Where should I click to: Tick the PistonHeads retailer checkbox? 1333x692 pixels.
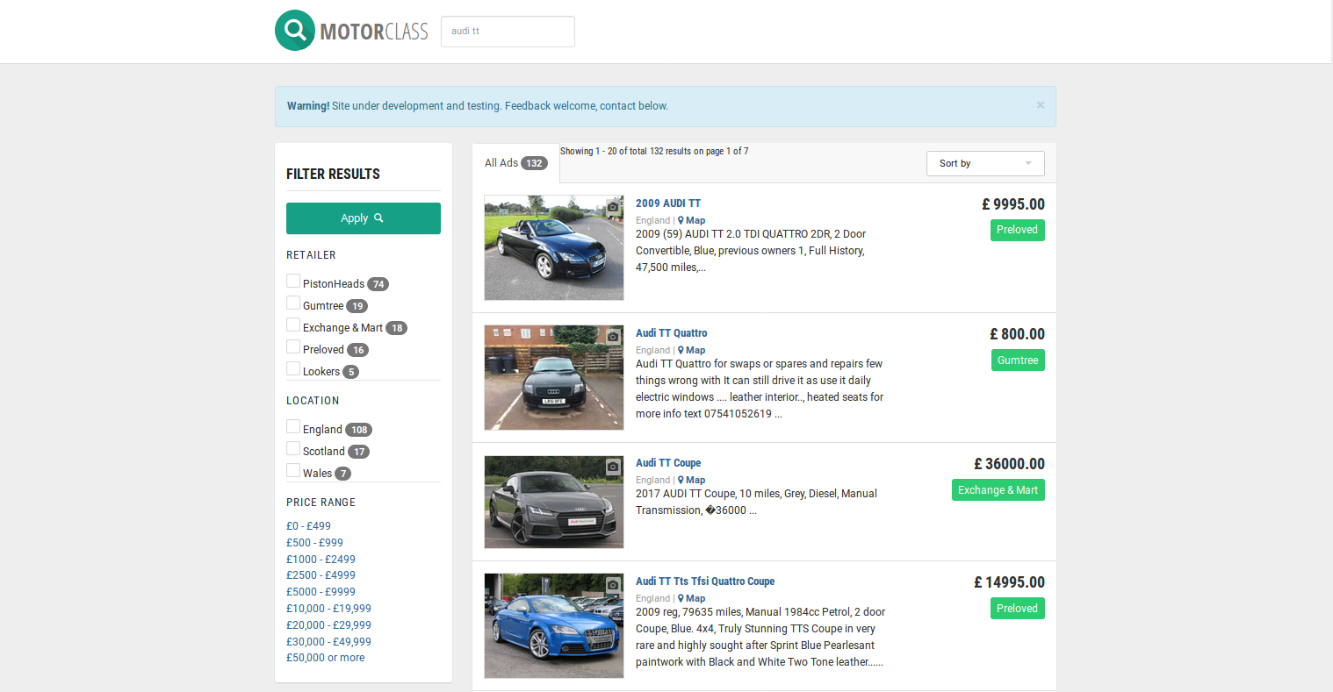[293, 282]
